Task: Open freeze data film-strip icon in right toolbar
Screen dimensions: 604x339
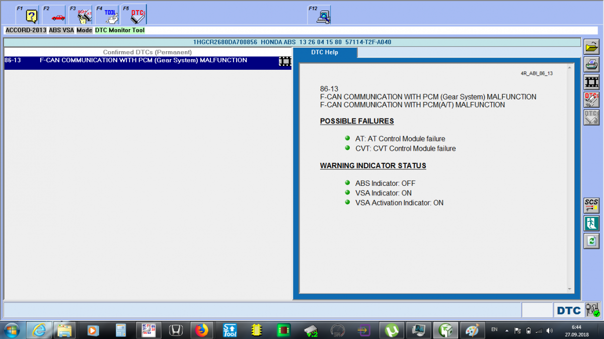Action: (x=591, y=82)
